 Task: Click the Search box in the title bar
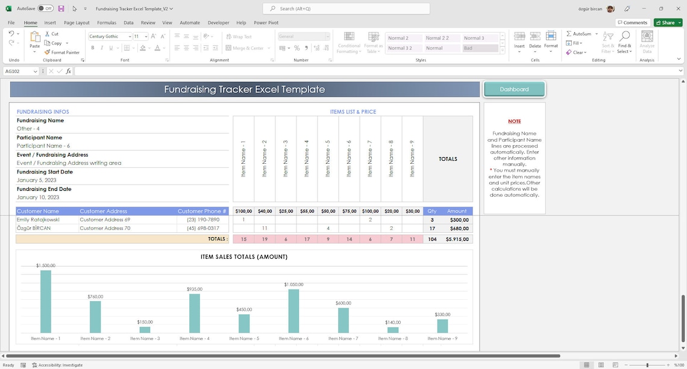tap(346, 8)
